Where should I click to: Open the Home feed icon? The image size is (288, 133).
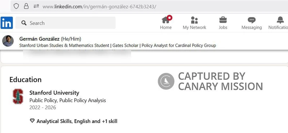pyautogui.click(x=167, y=19)
